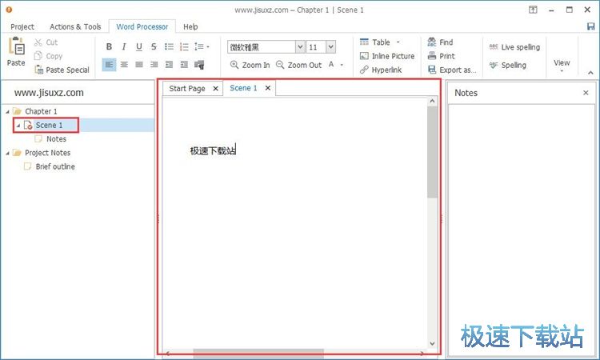
Task: Open the View dropdown
Action: [562, 65]
